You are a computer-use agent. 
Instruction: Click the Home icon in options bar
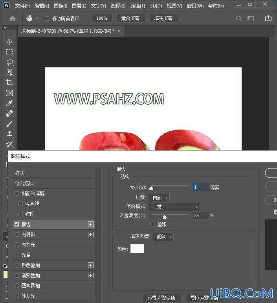(13, 19)
